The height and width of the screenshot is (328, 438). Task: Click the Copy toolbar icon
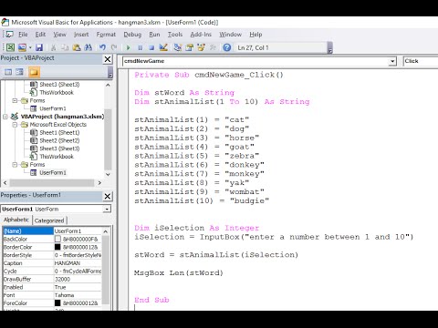click(65, 47)
